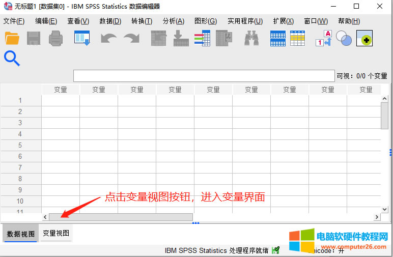
Task: Switch to the 数据视图 tab
Action: [x=20, y=234]
